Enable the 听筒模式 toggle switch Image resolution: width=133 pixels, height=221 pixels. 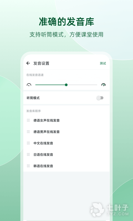[x=100, y=98]
